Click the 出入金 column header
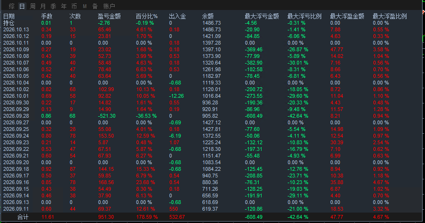This screenshot has width=425, height=223. (x=178, y=16)
